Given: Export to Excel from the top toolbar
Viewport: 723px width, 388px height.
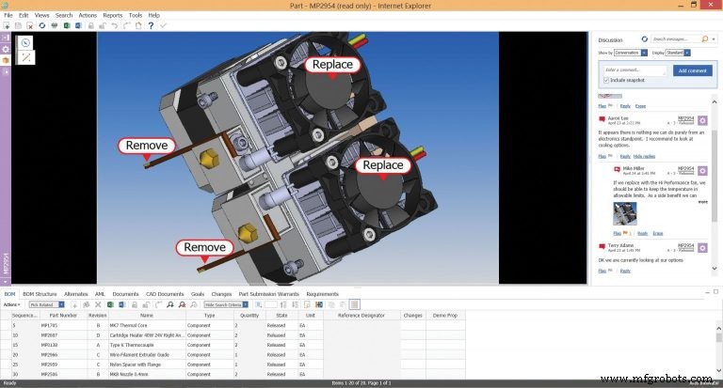Looking at the screenshot, I should click(67, 25).
